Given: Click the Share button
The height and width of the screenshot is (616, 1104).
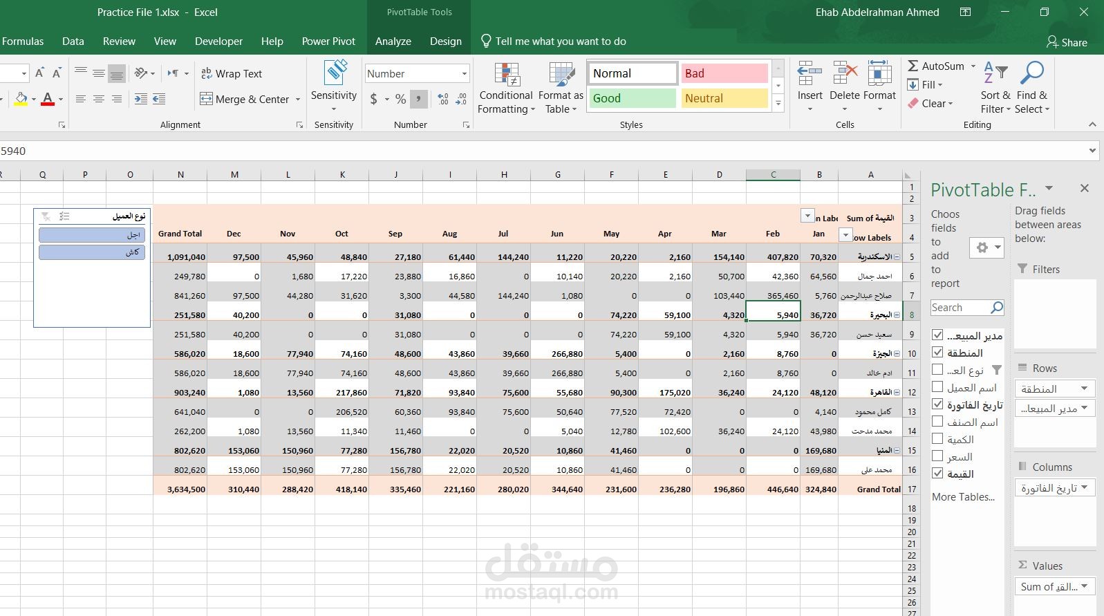Looking at the screenshot, I should coord(1067,42).
